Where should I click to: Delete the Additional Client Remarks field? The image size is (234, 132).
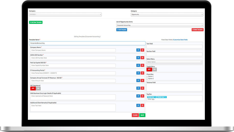click(x=142, y=105)
